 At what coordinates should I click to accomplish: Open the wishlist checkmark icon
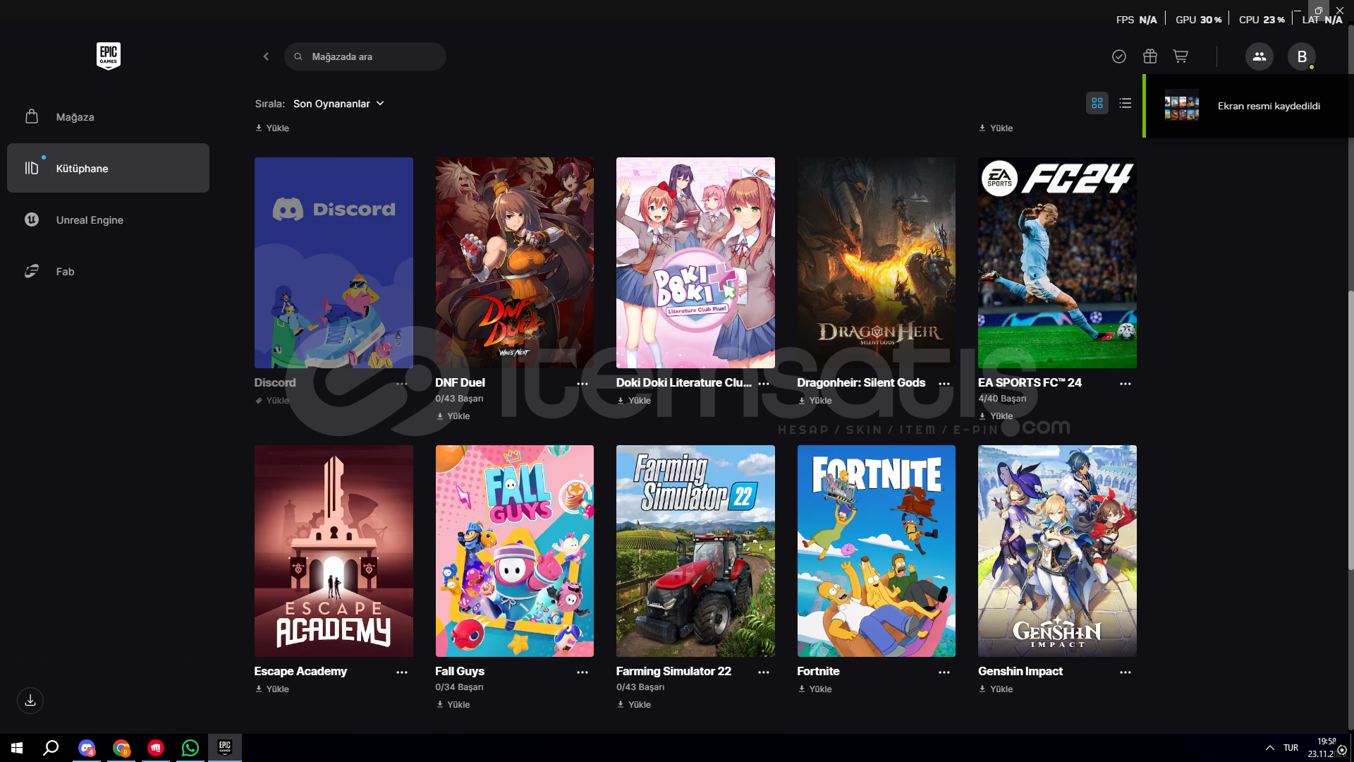[1119, 56]
